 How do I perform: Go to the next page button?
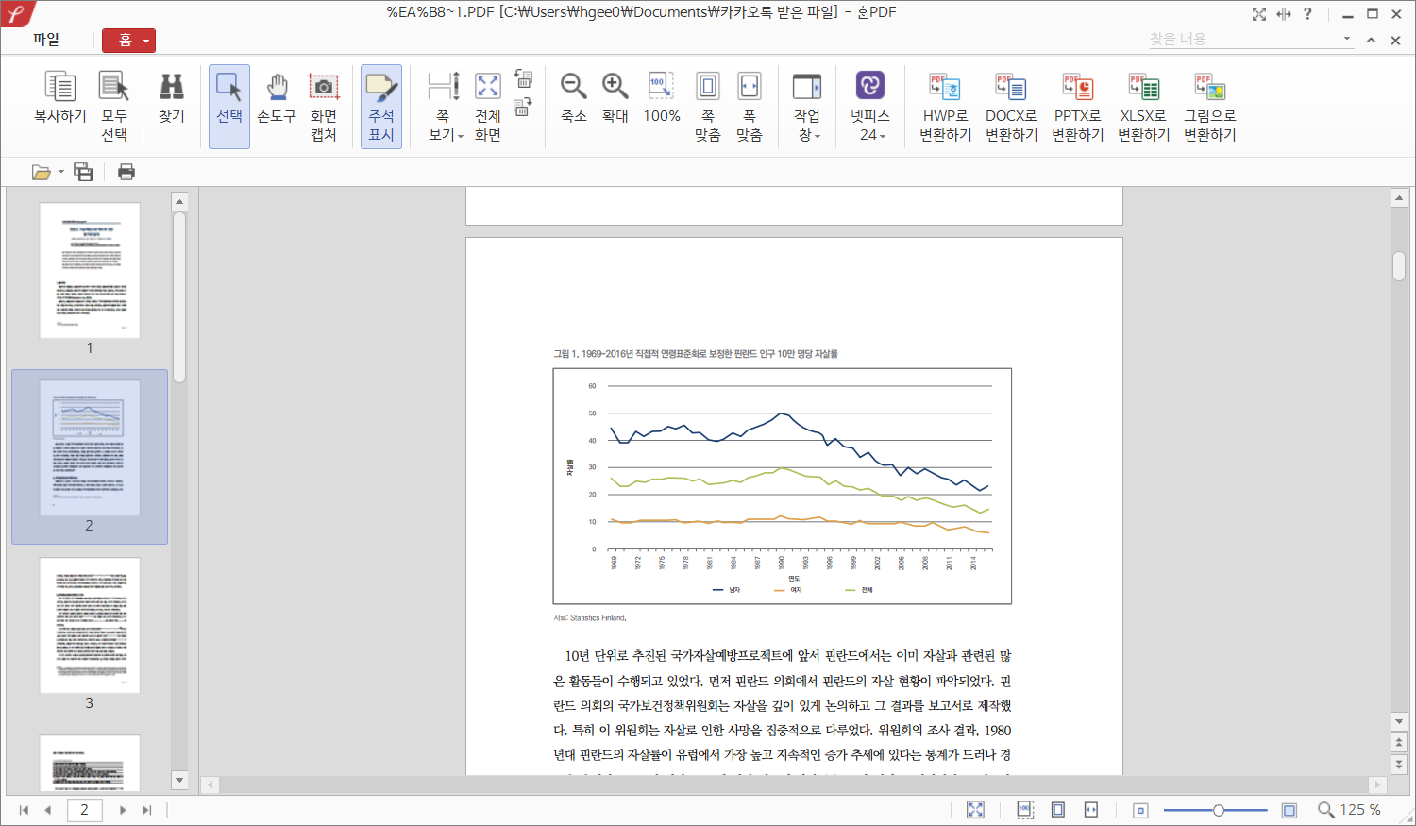click(123, 810)
